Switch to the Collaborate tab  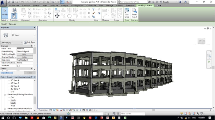[91, 5]
